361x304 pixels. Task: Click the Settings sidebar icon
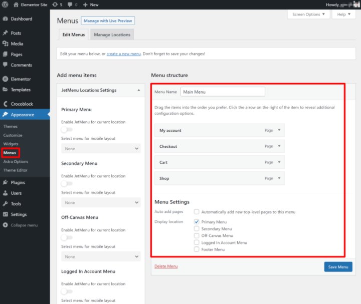[6, 215]
